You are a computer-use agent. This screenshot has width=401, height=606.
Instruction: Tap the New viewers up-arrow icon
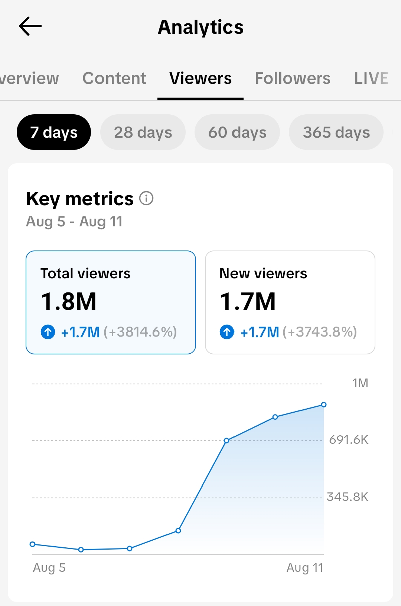click(x=227, y=332)
